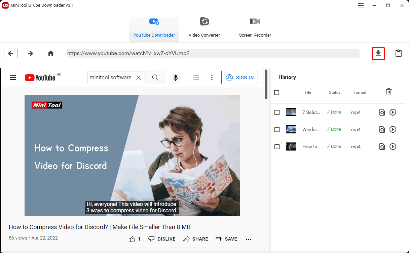Go back with the left arrow

[x=10, y=53]
